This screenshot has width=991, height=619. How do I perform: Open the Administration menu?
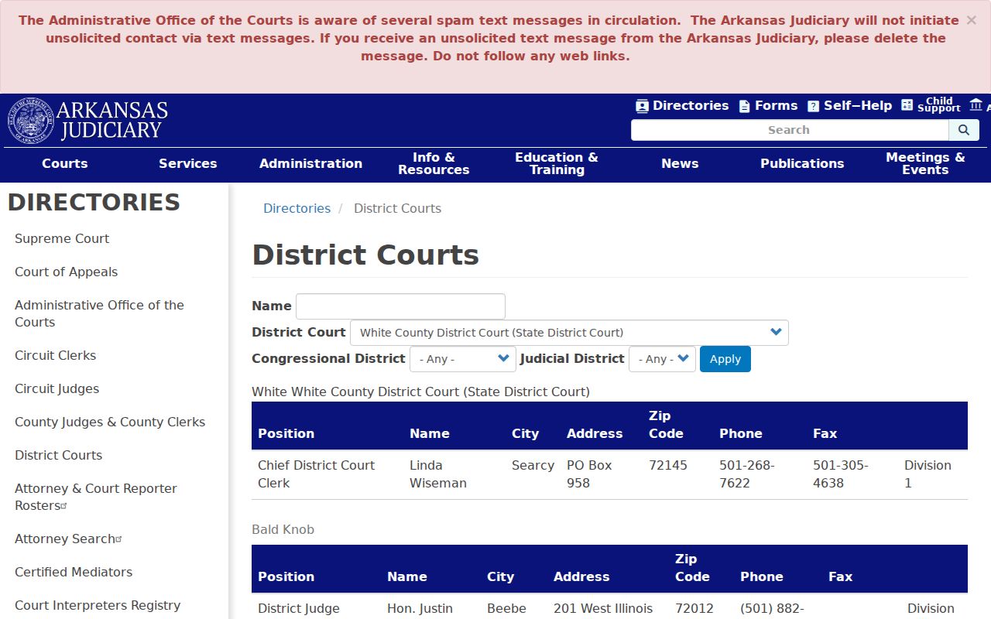[310, 163]
